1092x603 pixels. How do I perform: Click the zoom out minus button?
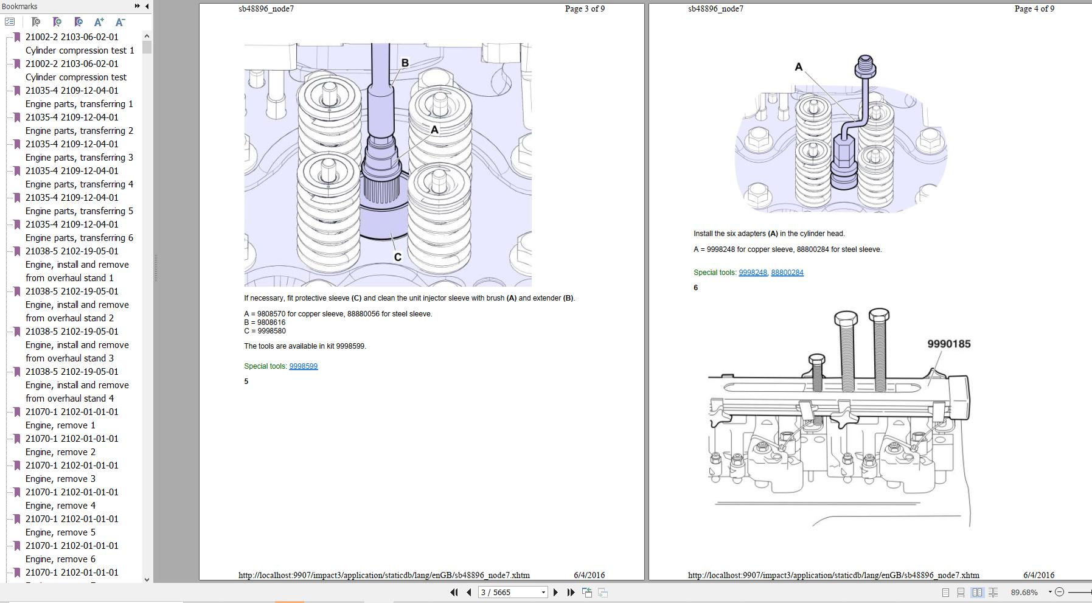(1059, 592)
